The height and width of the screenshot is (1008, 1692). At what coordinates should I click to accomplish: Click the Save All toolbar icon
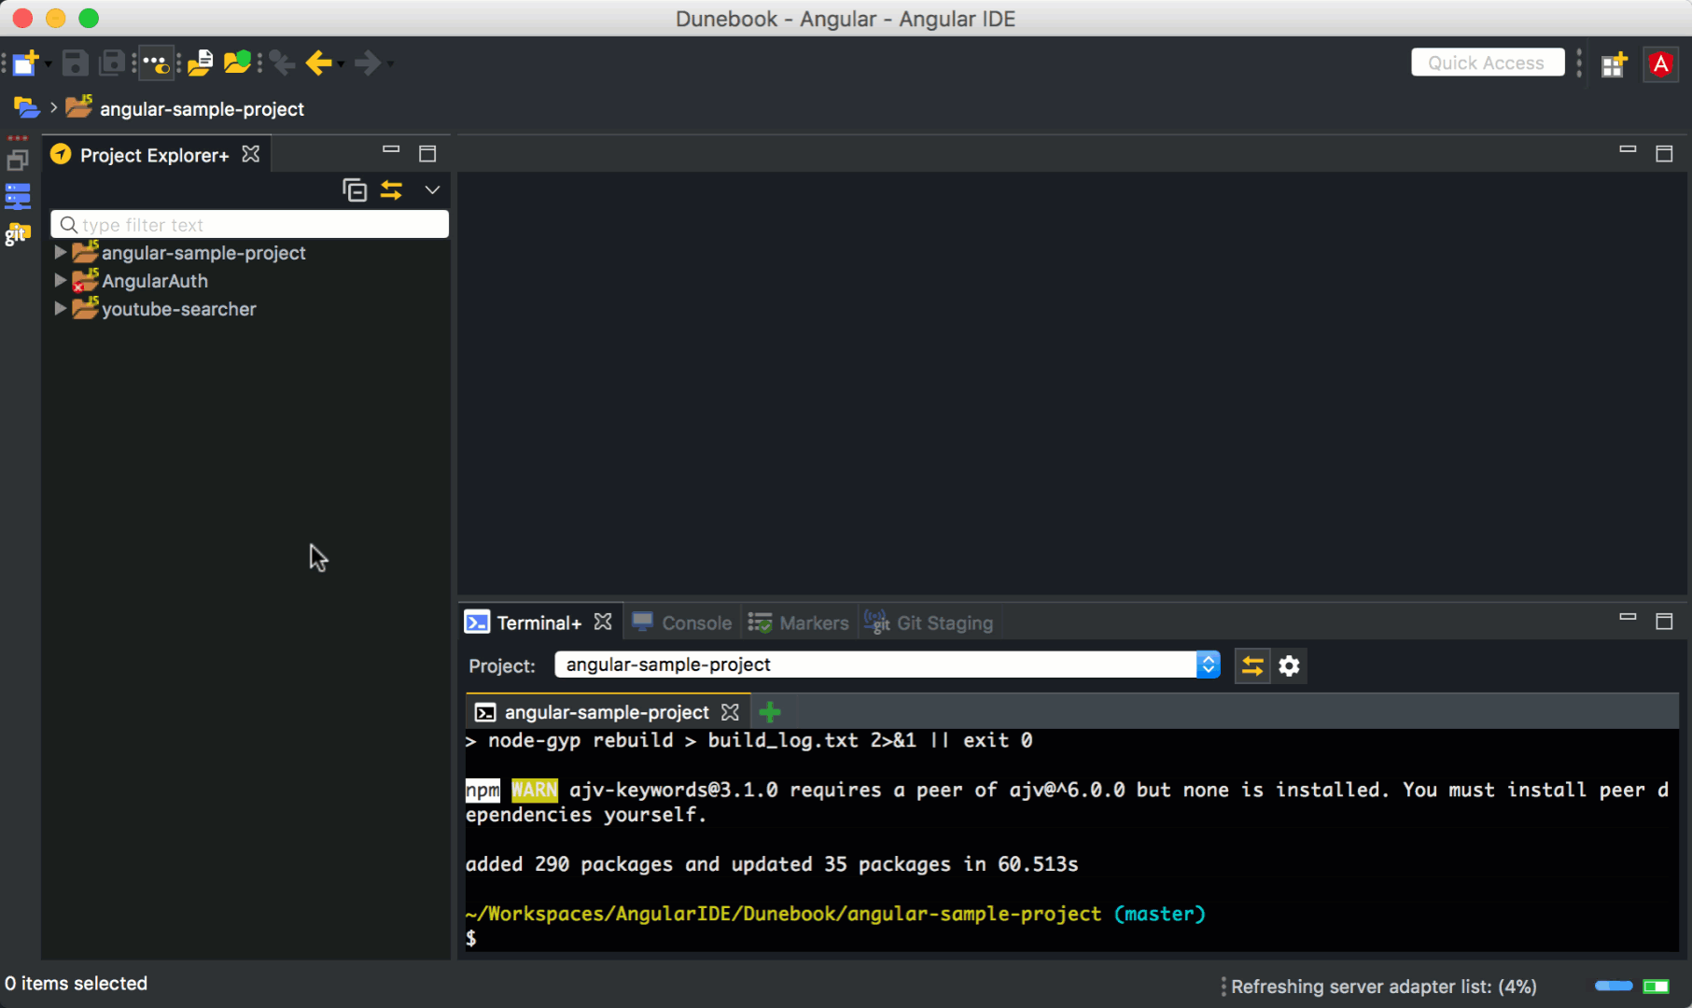click(x=112, y=63)
